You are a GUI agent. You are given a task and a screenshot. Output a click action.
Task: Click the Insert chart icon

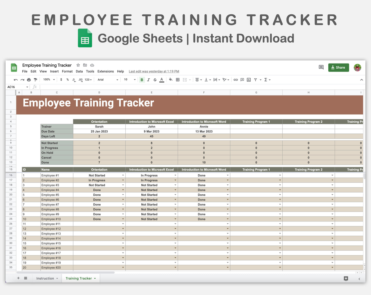point(249,80)
